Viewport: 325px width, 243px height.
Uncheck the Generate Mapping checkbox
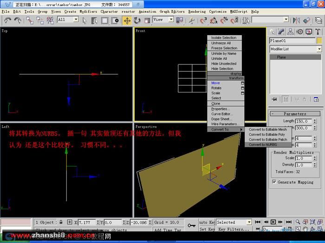point(274,182)
